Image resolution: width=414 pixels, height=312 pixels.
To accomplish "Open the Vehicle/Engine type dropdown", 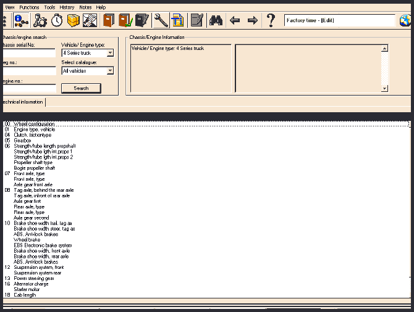I will [110, 53].
